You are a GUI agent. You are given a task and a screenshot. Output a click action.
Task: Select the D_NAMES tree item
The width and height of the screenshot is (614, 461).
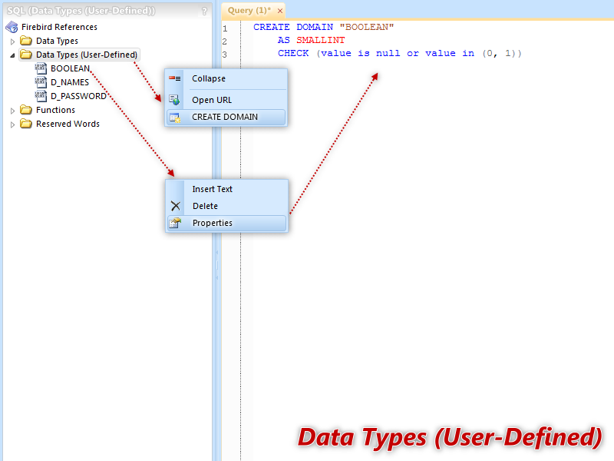point(70,82)
